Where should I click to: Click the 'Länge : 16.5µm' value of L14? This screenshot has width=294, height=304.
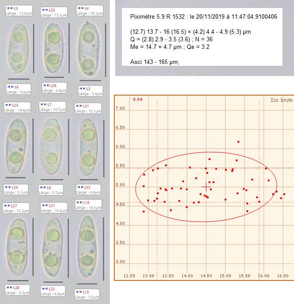[88, 208]
